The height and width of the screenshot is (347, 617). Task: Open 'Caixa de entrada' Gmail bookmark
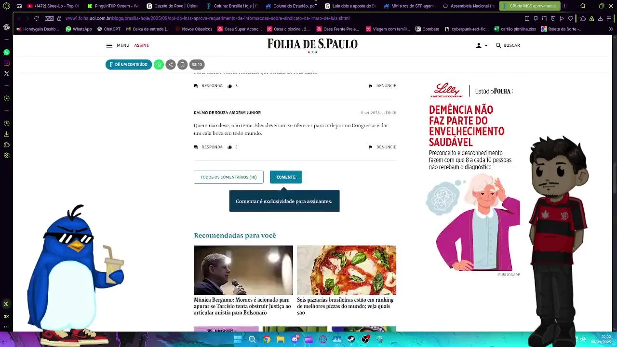pyautogui.click(x=148, y=29)
